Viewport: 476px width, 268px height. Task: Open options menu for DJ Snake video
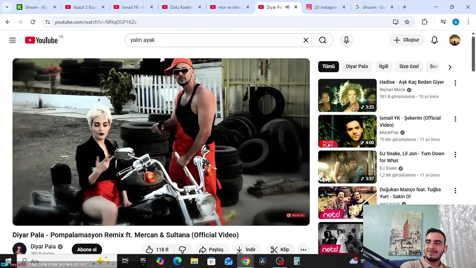(x=455, y=154)
